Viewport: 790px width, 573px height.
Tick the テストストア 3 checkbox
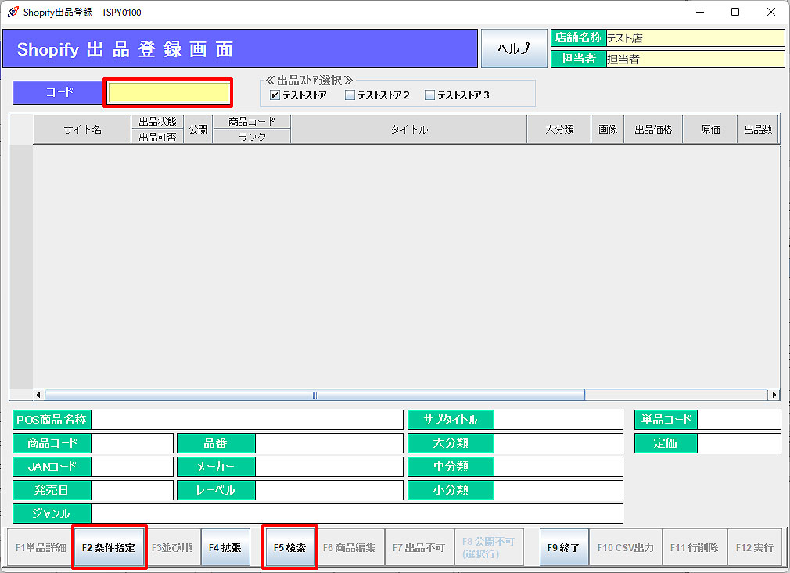point(429,95)
